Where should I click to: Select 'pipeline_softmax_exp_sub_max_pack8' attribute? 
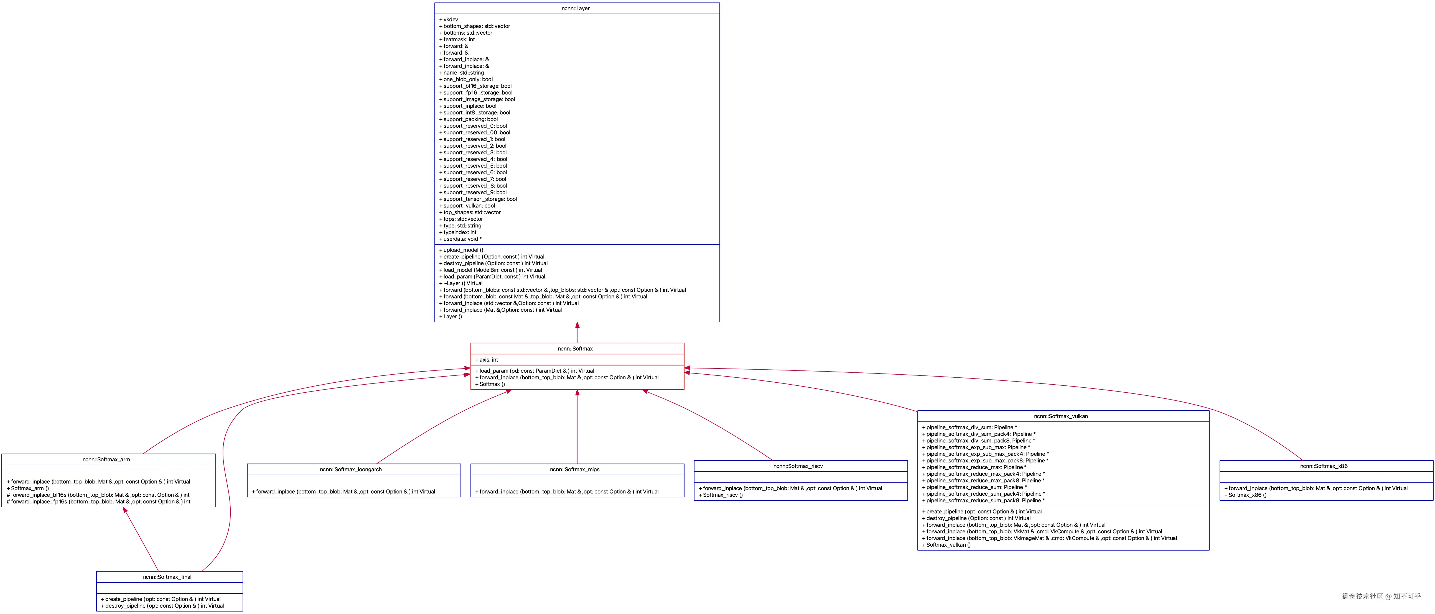coord(985,461)
